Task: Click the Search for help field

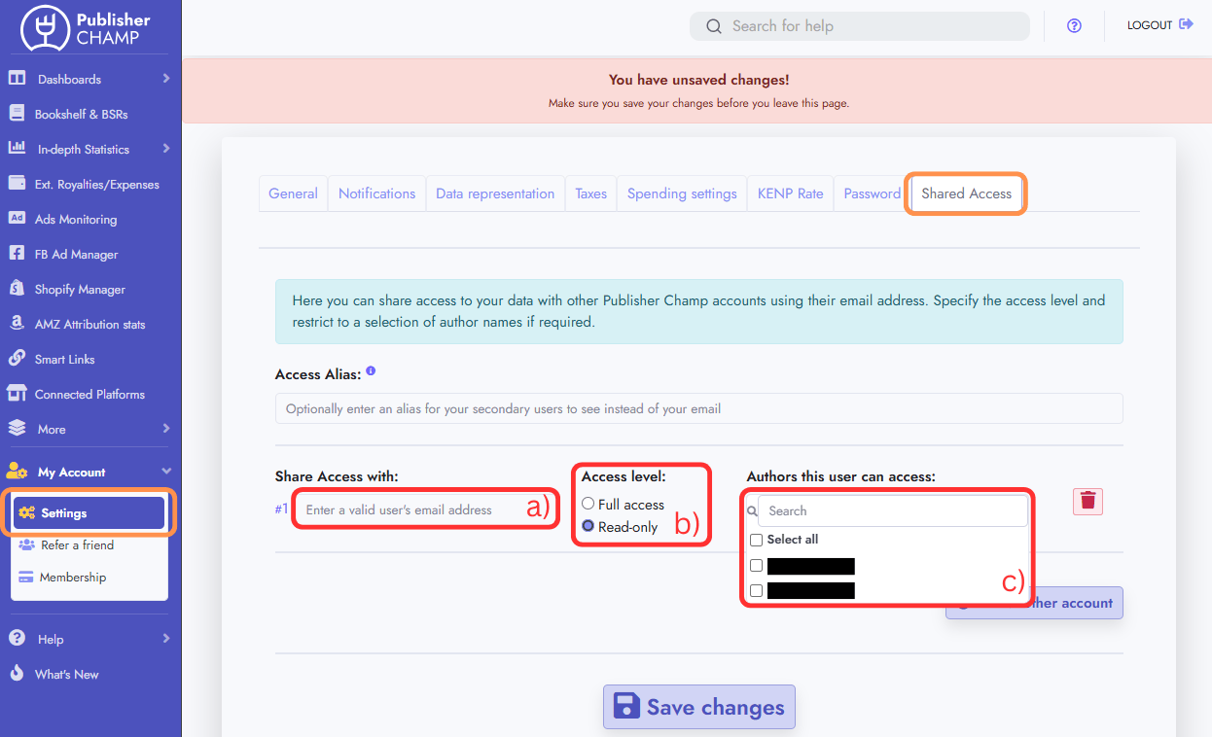Action: [860, 26]
